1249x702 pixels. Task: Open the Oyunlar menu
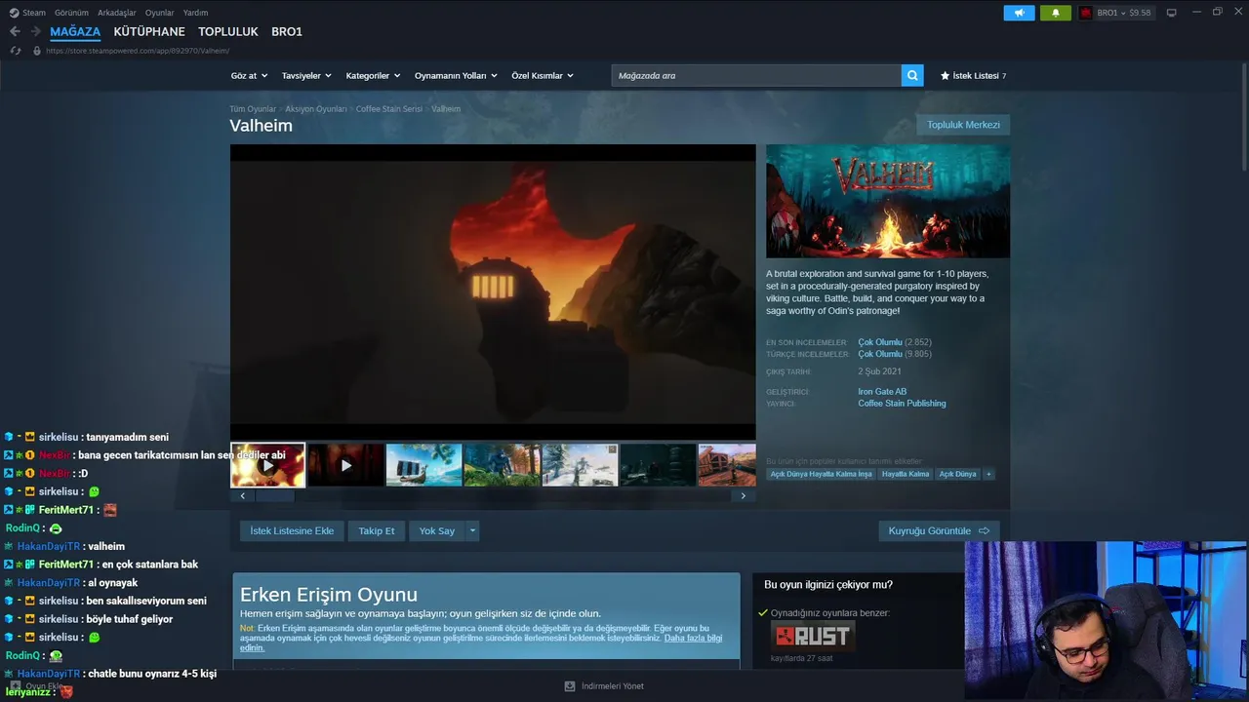[x=160, y=13]
